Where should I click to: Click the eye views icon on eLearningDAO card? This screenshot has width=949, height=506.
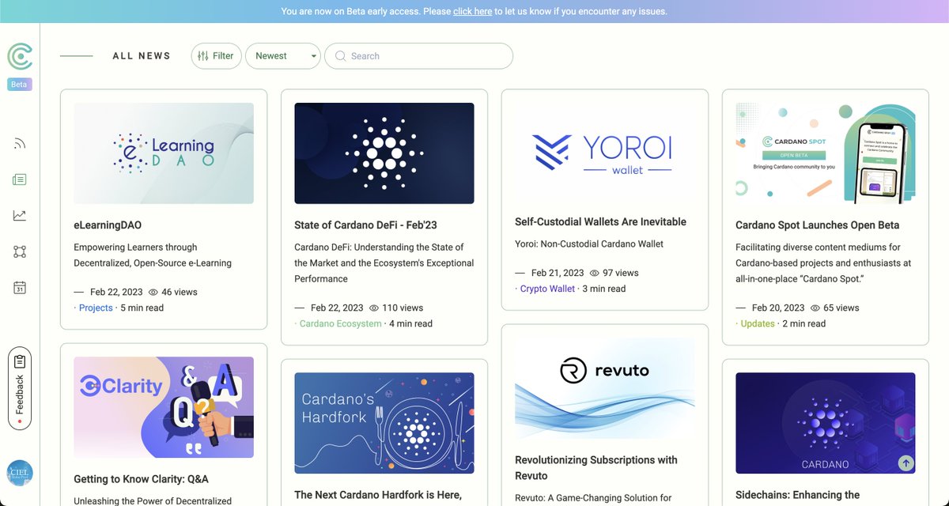pyautogui.click(x=153, y=292)
